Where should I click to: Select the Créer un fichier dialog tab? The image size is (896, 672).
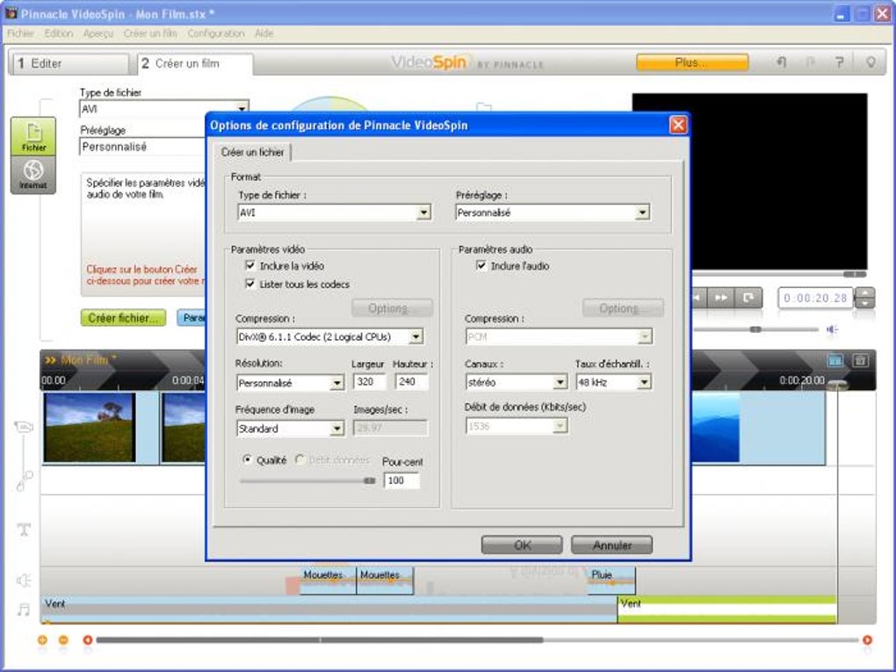253,152
